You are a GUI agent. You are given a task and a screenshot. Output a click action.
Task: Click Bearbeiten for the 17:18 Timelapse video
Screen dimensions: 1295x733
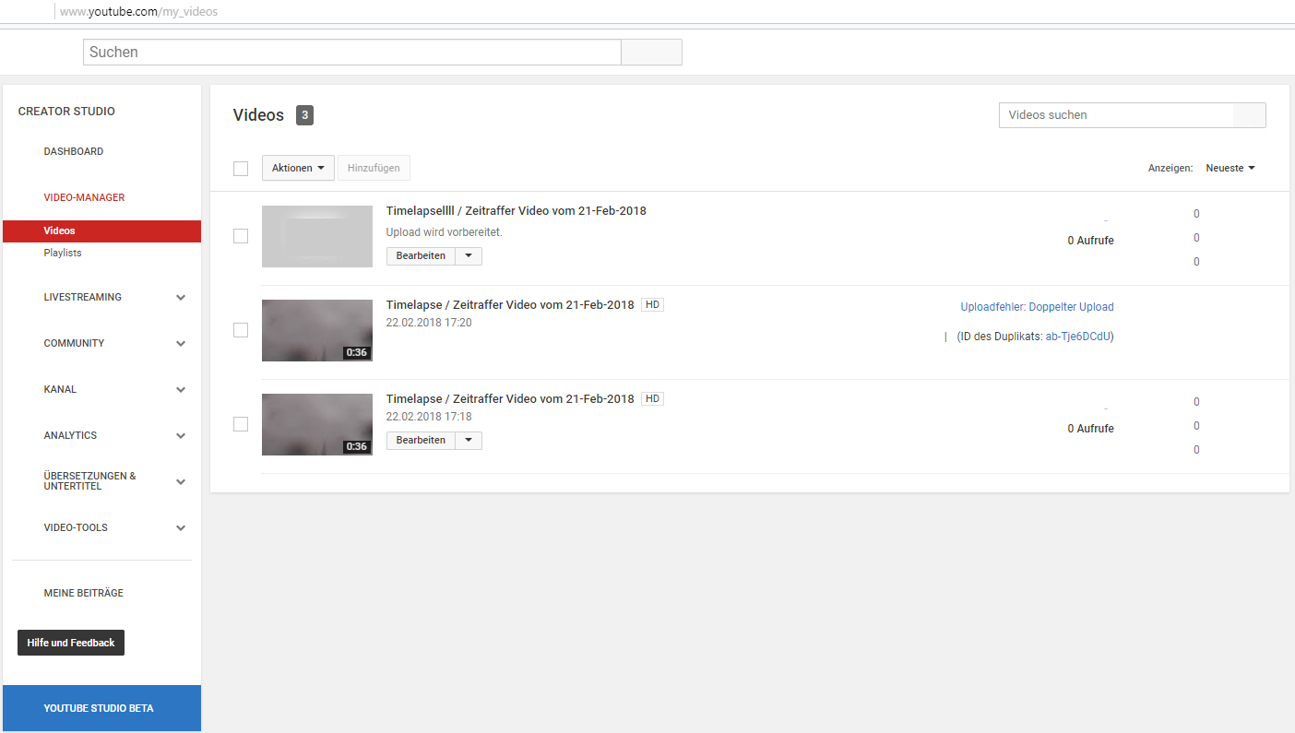421,441
